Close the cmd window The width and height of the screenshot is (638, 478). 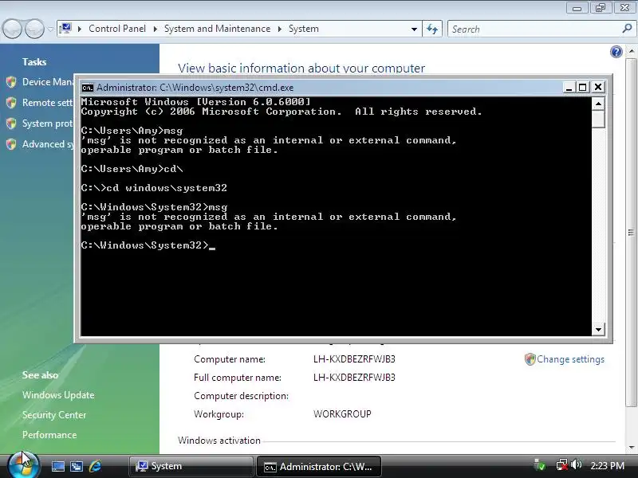point(597,88)
